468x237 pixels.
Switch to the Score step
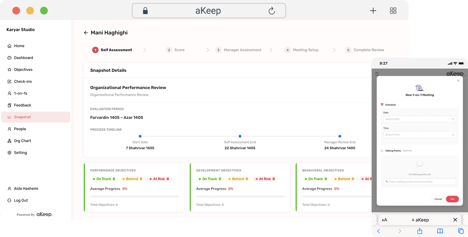coord(175,50)
